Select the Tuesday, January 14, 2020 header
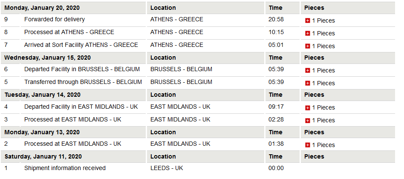 coord(43,95)
